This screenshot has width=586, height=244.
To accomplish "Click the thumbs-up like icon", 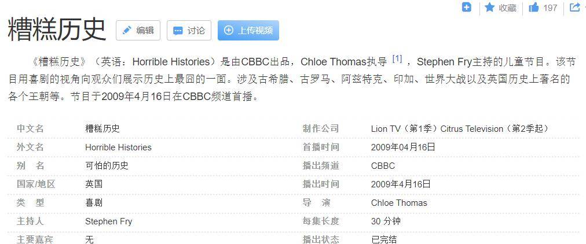I will pos(534,8).
